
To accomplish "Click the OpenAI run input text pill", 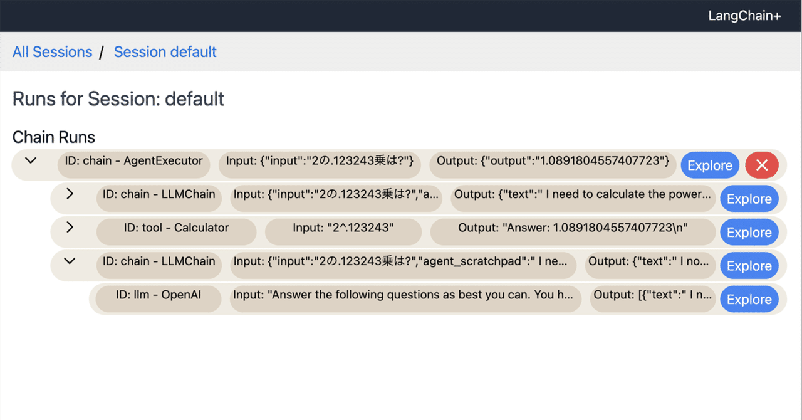I will pos(404,299).
